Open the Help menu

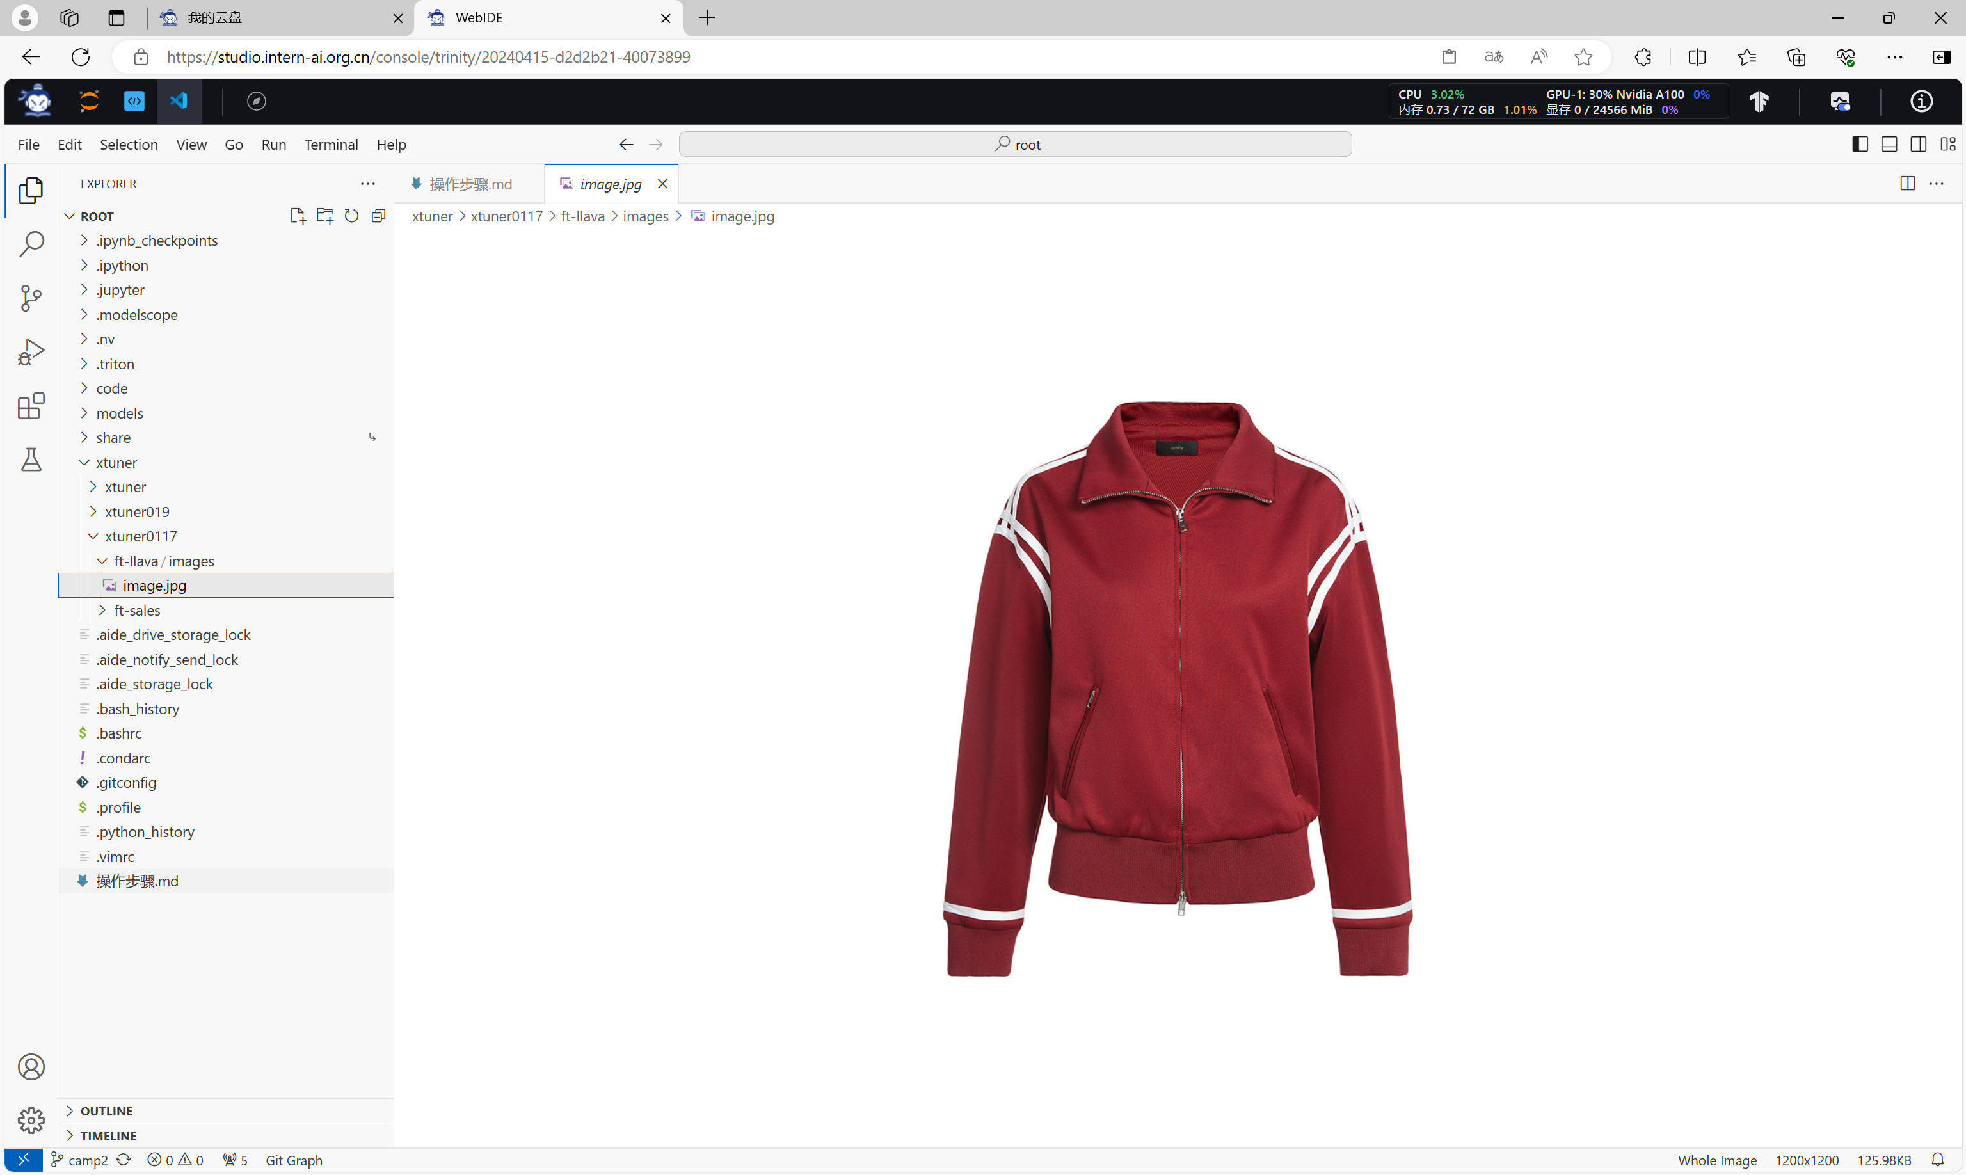click(391, 144)
